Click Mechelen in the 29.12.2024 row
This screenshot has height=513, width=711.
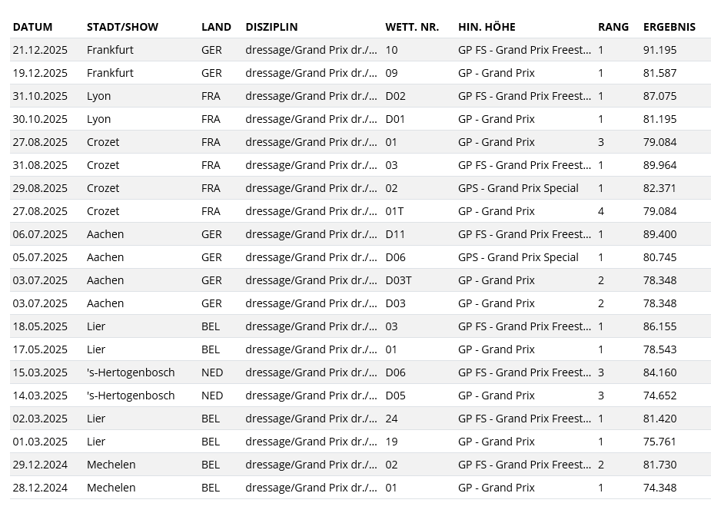pos(111,465)
